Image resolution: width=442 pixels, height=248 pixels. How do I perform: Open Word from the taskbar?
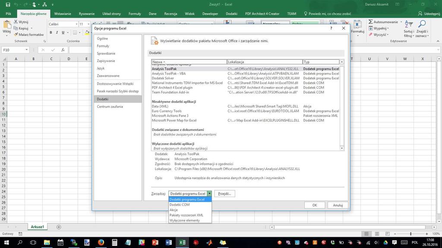pos(169,242)
